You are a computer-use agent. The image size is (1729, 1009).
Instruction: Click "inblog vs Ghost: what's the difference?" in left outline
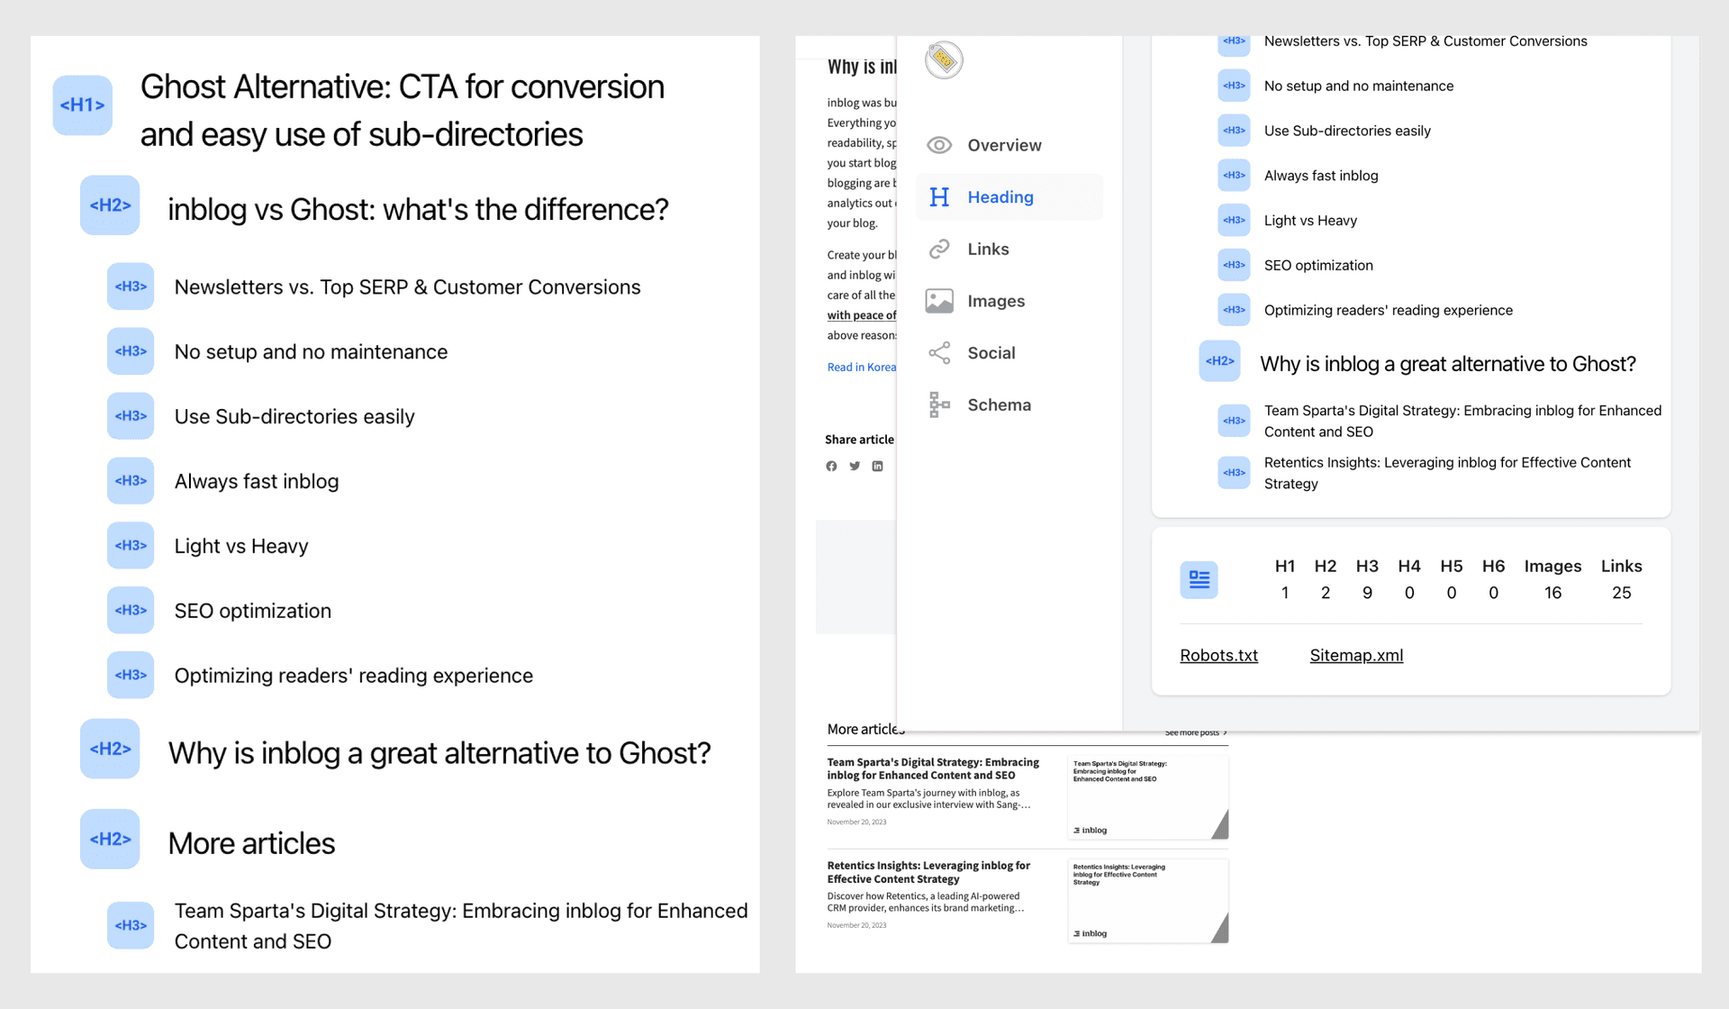[418, 210]
